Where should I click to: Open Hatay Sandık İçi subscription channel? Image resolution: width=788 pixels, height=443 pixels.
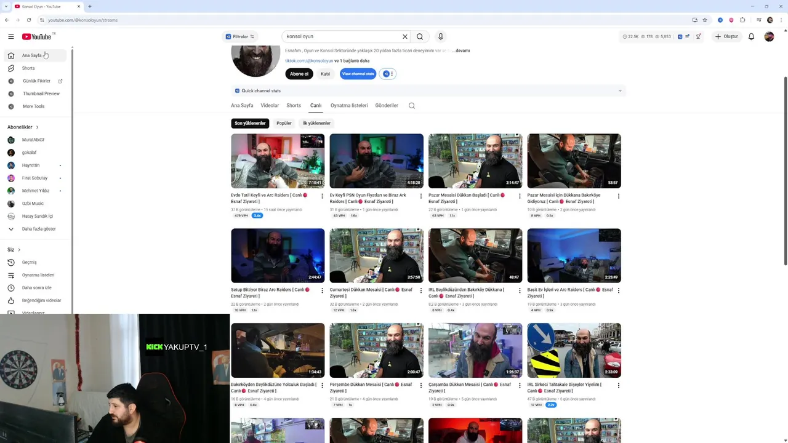coord(36,216)
